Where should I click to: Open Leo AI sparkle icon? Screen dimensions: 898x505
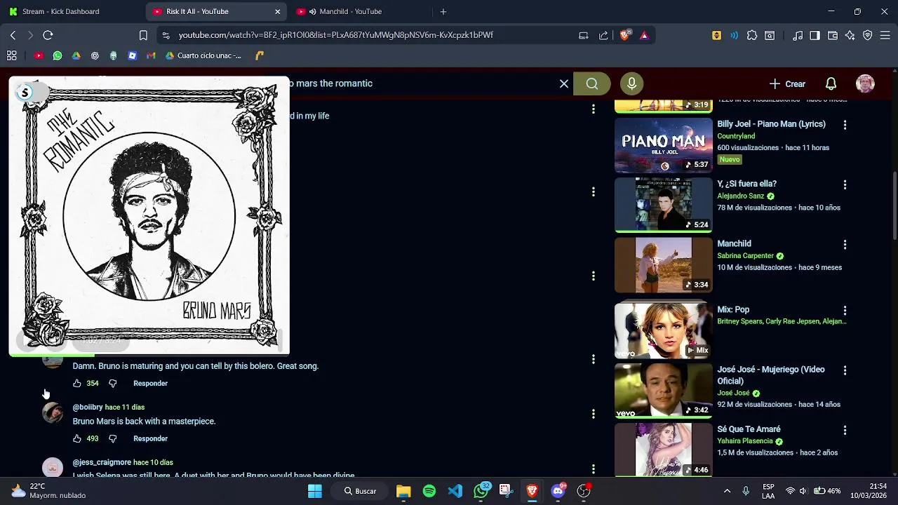coord(850,35)
